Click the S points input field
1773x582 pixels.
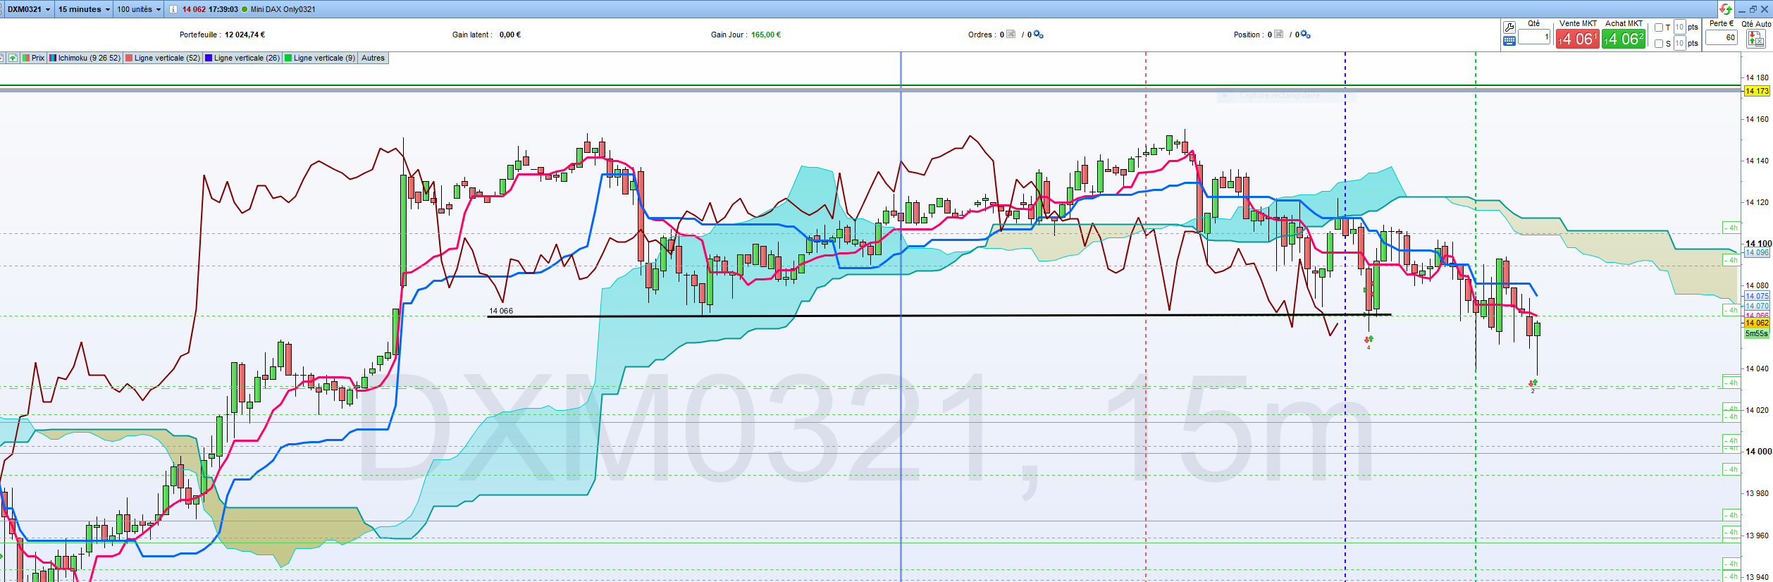[x=1679, y=44]
